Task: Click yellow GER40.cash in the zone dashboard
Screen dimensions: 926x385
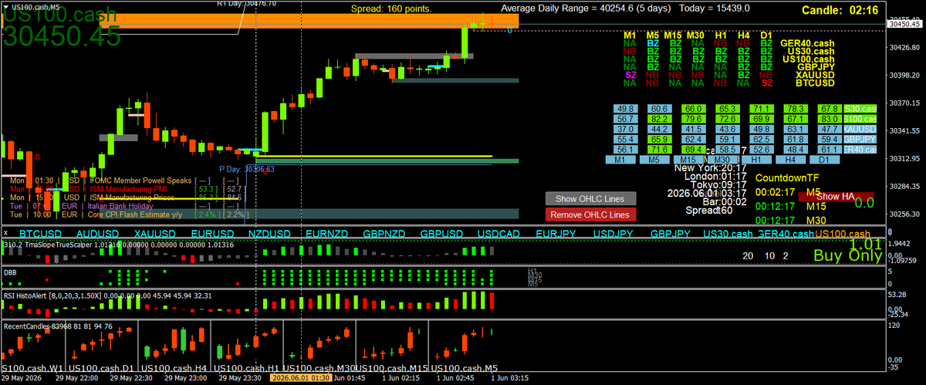Action: [807, 44]
